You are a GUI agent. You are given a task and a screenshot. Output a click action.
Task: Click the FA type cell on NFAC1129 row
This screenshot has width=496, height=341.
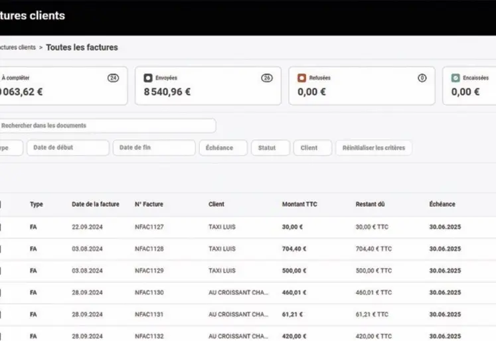pyautogui.click(x=33, y=271)
